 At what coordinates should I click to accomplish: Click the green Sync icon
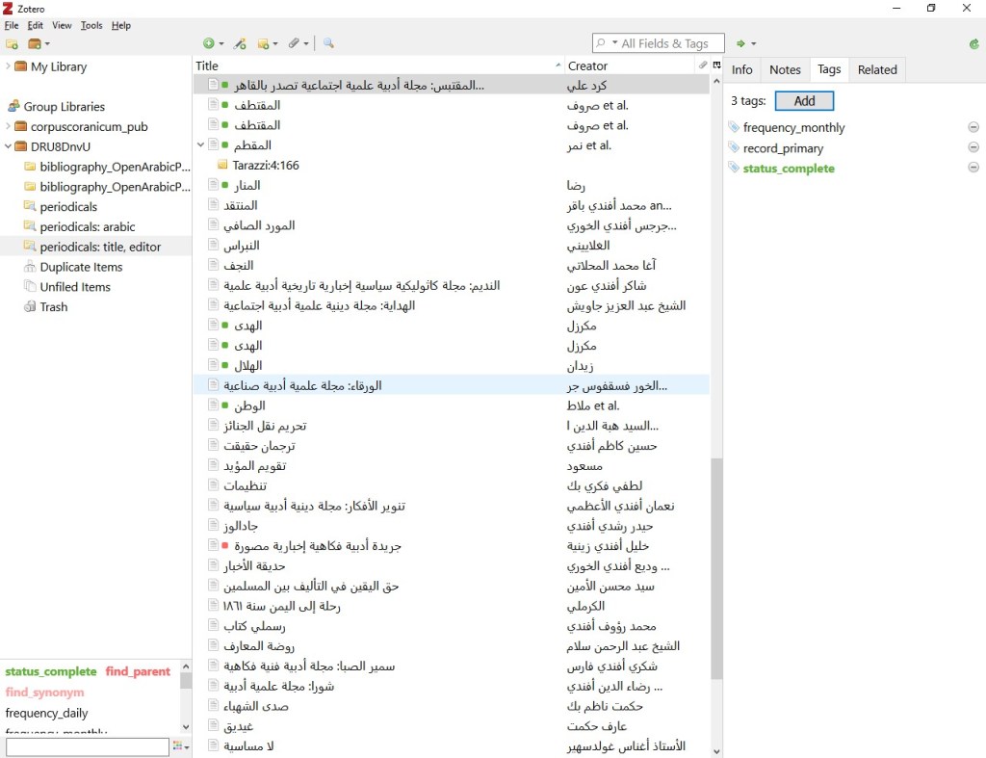click(x=974, y=43)
